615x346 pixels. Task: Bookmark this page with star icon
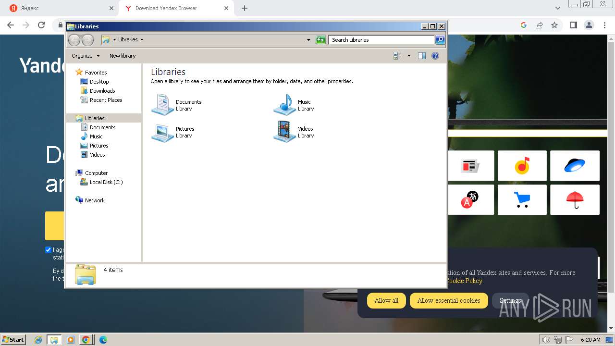coord(554,25)
